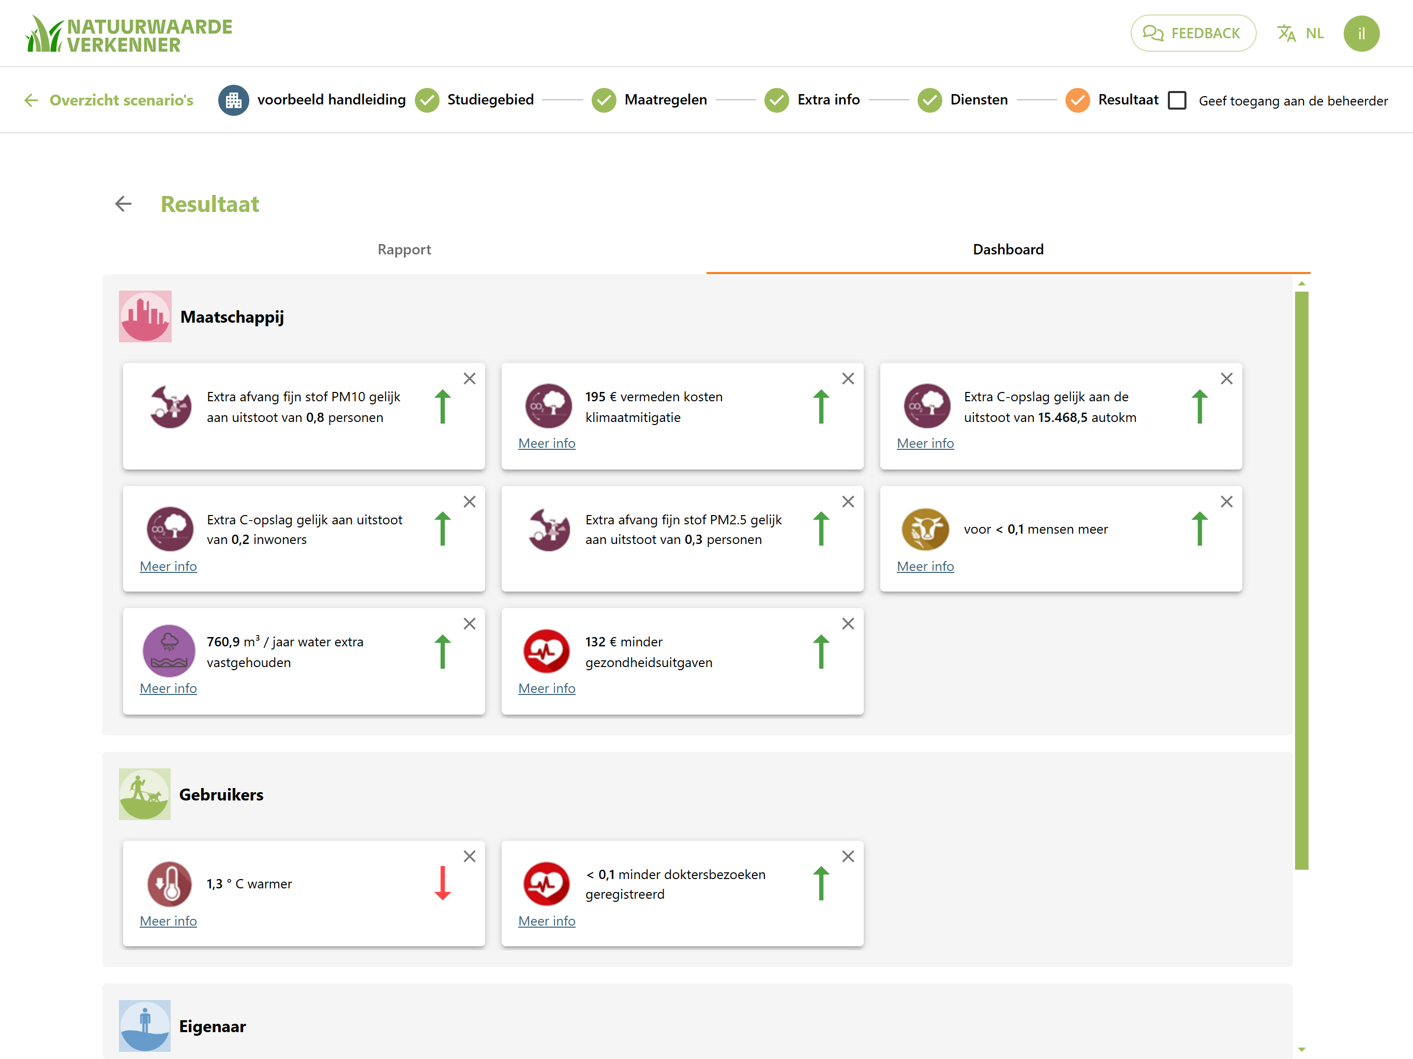Open the Feedback button

tap(1193, 33)
